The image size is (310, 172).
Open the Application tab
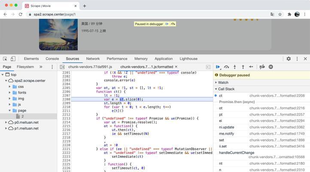point(164,59)
